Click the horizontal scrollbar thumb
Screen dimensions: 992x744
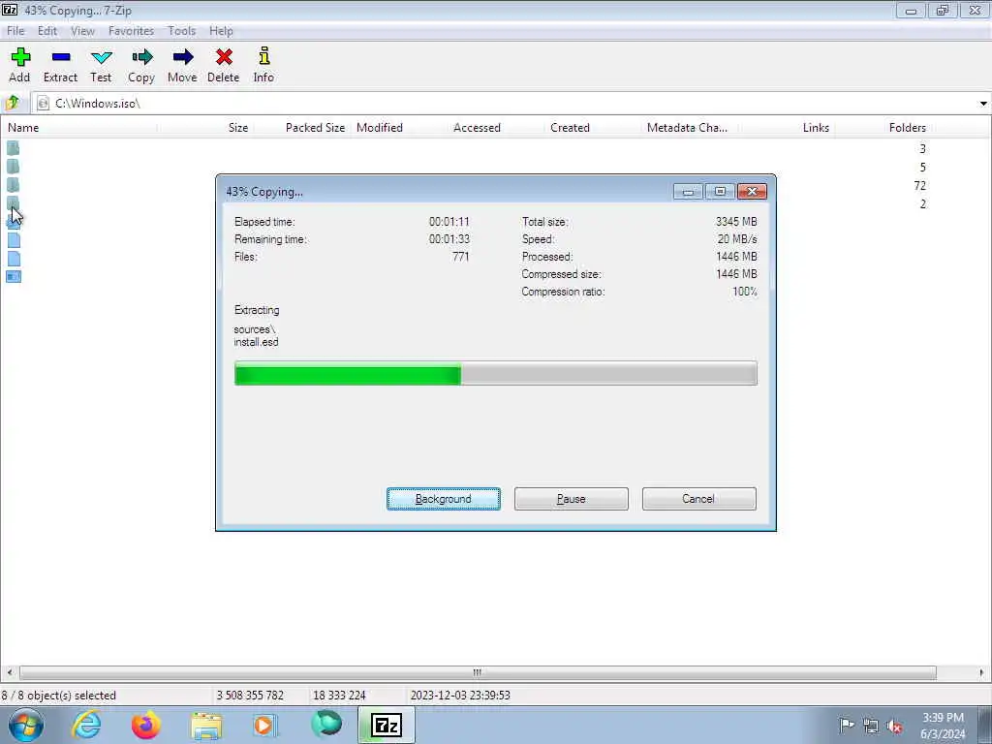pyautogui.click(x=478, y=672)
